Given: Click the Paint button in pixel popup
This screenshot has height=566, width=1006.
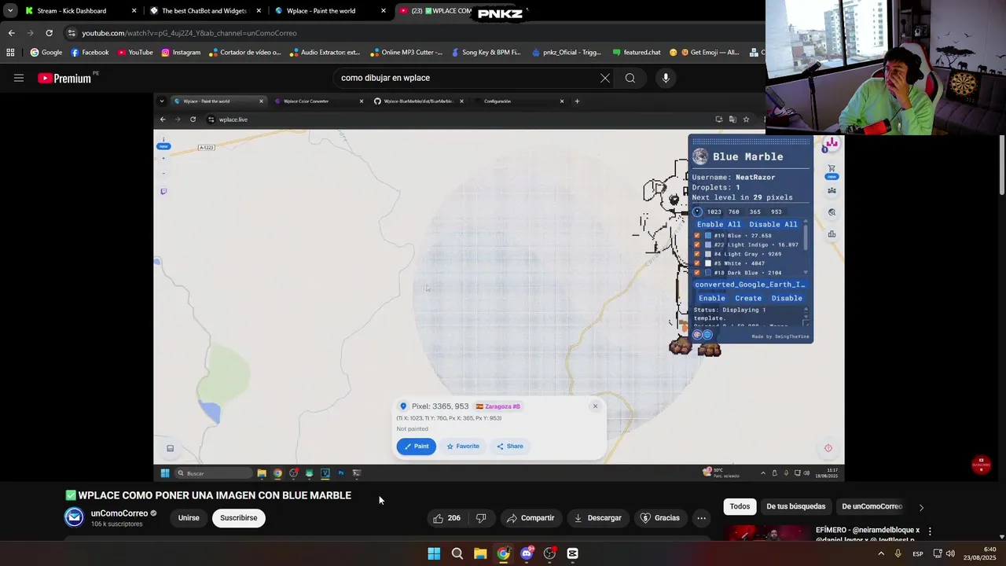Looking at the screenshot, I should tap(417, 447).
